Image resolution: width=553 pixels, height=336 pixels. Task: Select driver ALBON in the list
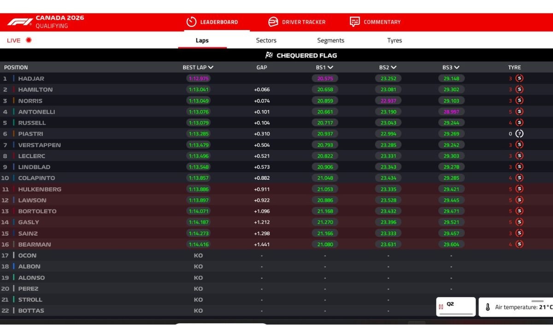(29, 266)
